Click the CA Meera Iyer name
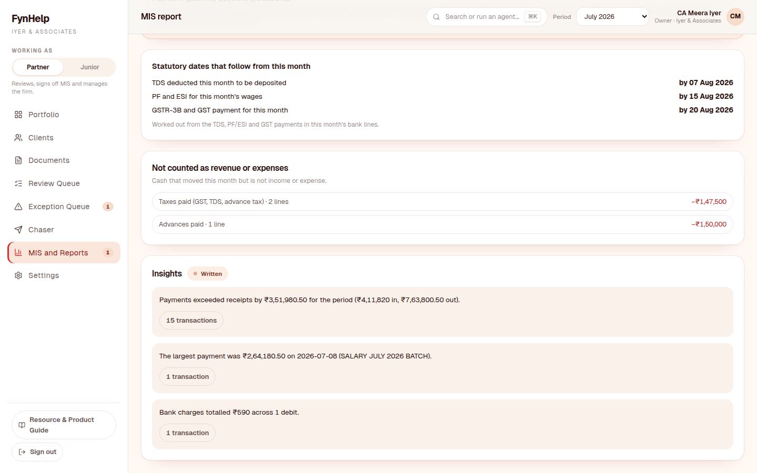The height and width of the screenshot is (473, 757). [699, 13]
